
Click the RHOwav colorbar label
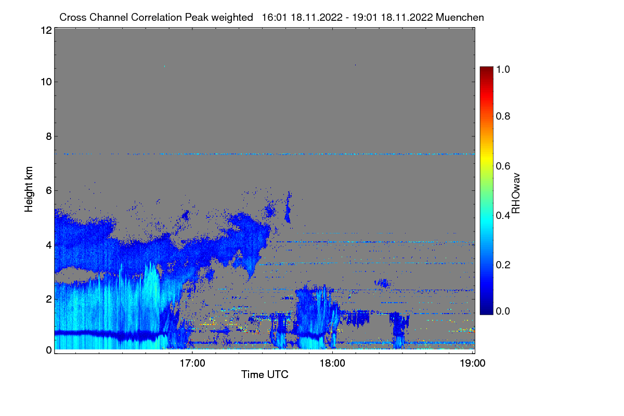516,193
